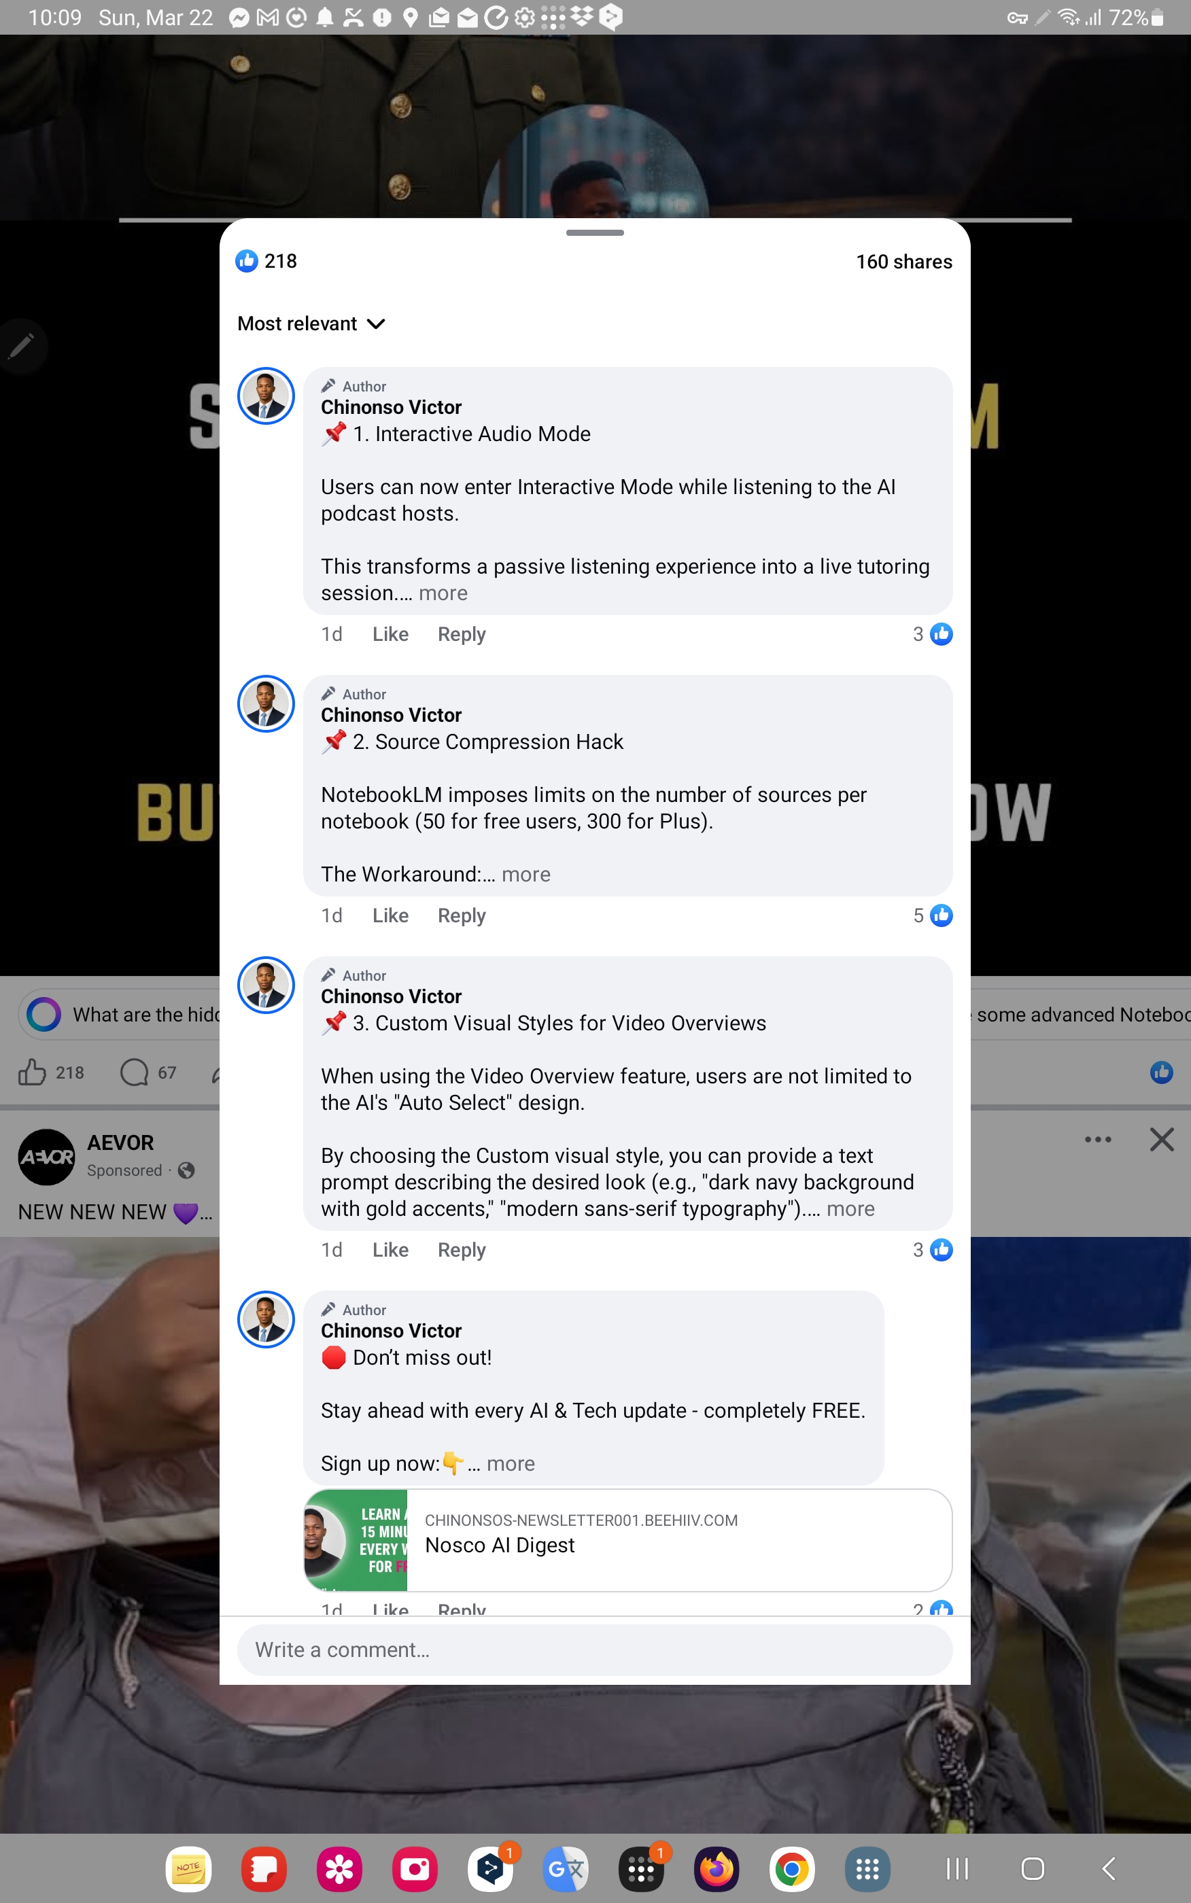Open Chinonso Victor's profile picture on first comment
The height and width of the screenshot is (1903, 1191).
(x=266, y=396)
